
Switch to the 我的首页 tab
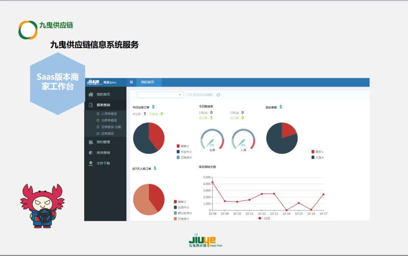click(x=148, y=82)
